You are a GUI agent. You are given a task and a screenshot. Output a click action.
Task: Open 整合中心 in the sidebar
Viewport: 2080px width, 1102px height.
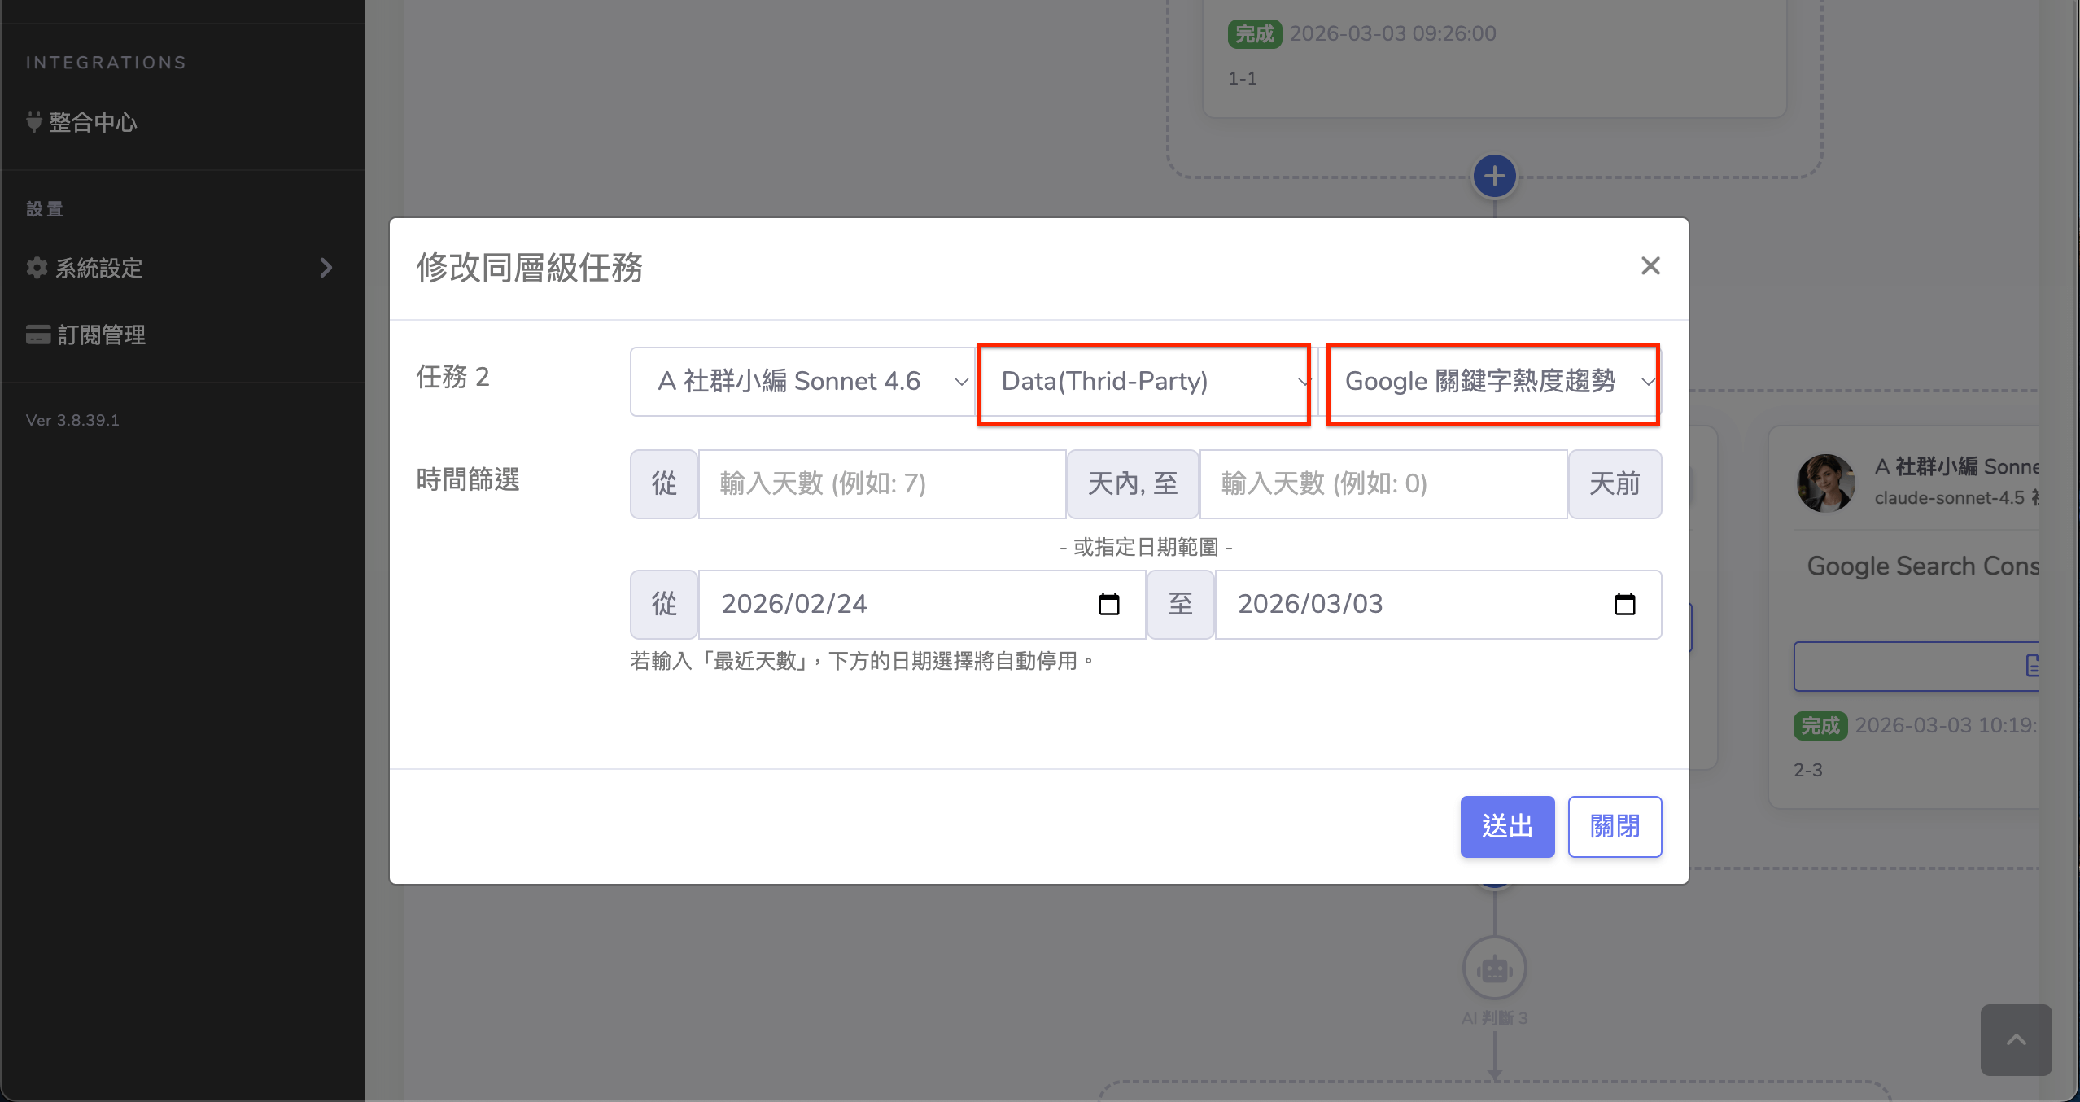pos(93,122)
